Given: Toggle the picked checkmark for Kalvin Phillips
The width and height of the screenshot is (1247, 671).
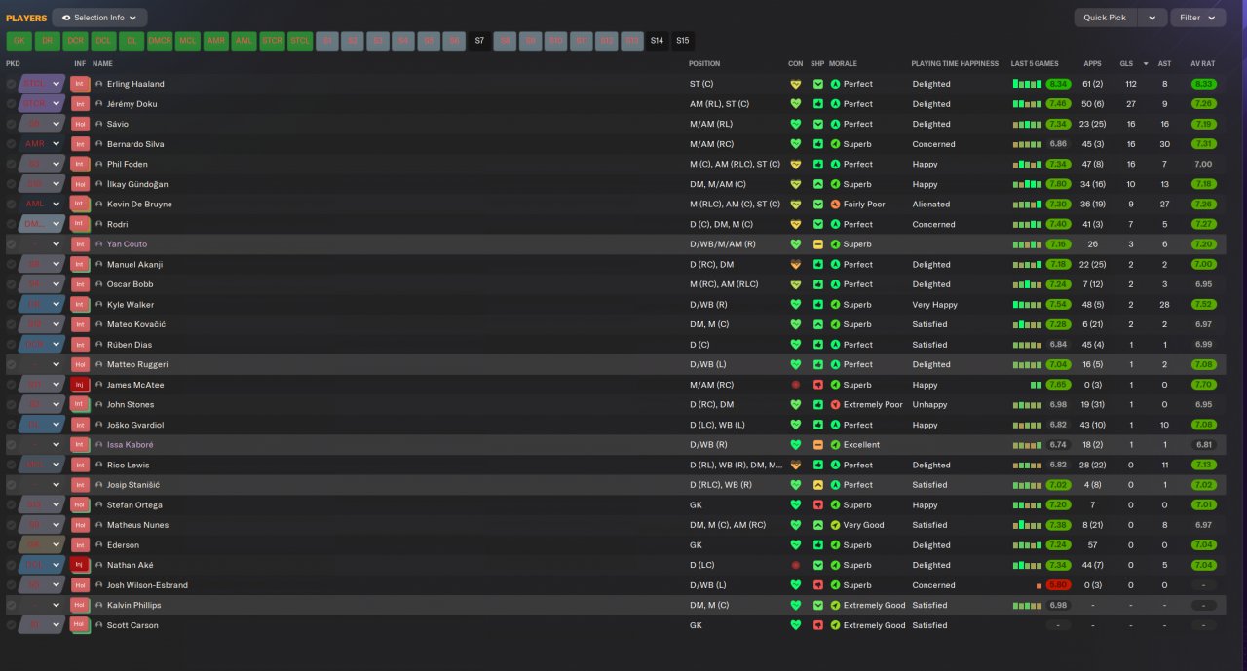Looking at the screenshot, I should click(12, 605).
